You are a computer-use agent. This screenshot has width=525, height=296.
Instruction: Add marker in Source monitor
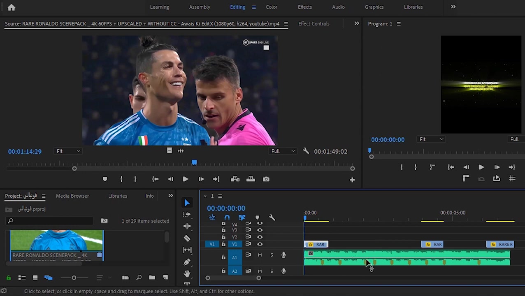pos(105,179)
